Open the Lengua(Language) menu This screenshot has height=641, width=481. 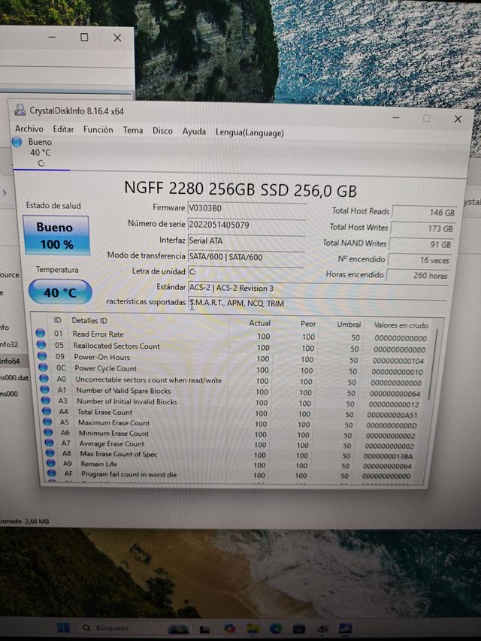pyautogui.click(x=250, y=132)
